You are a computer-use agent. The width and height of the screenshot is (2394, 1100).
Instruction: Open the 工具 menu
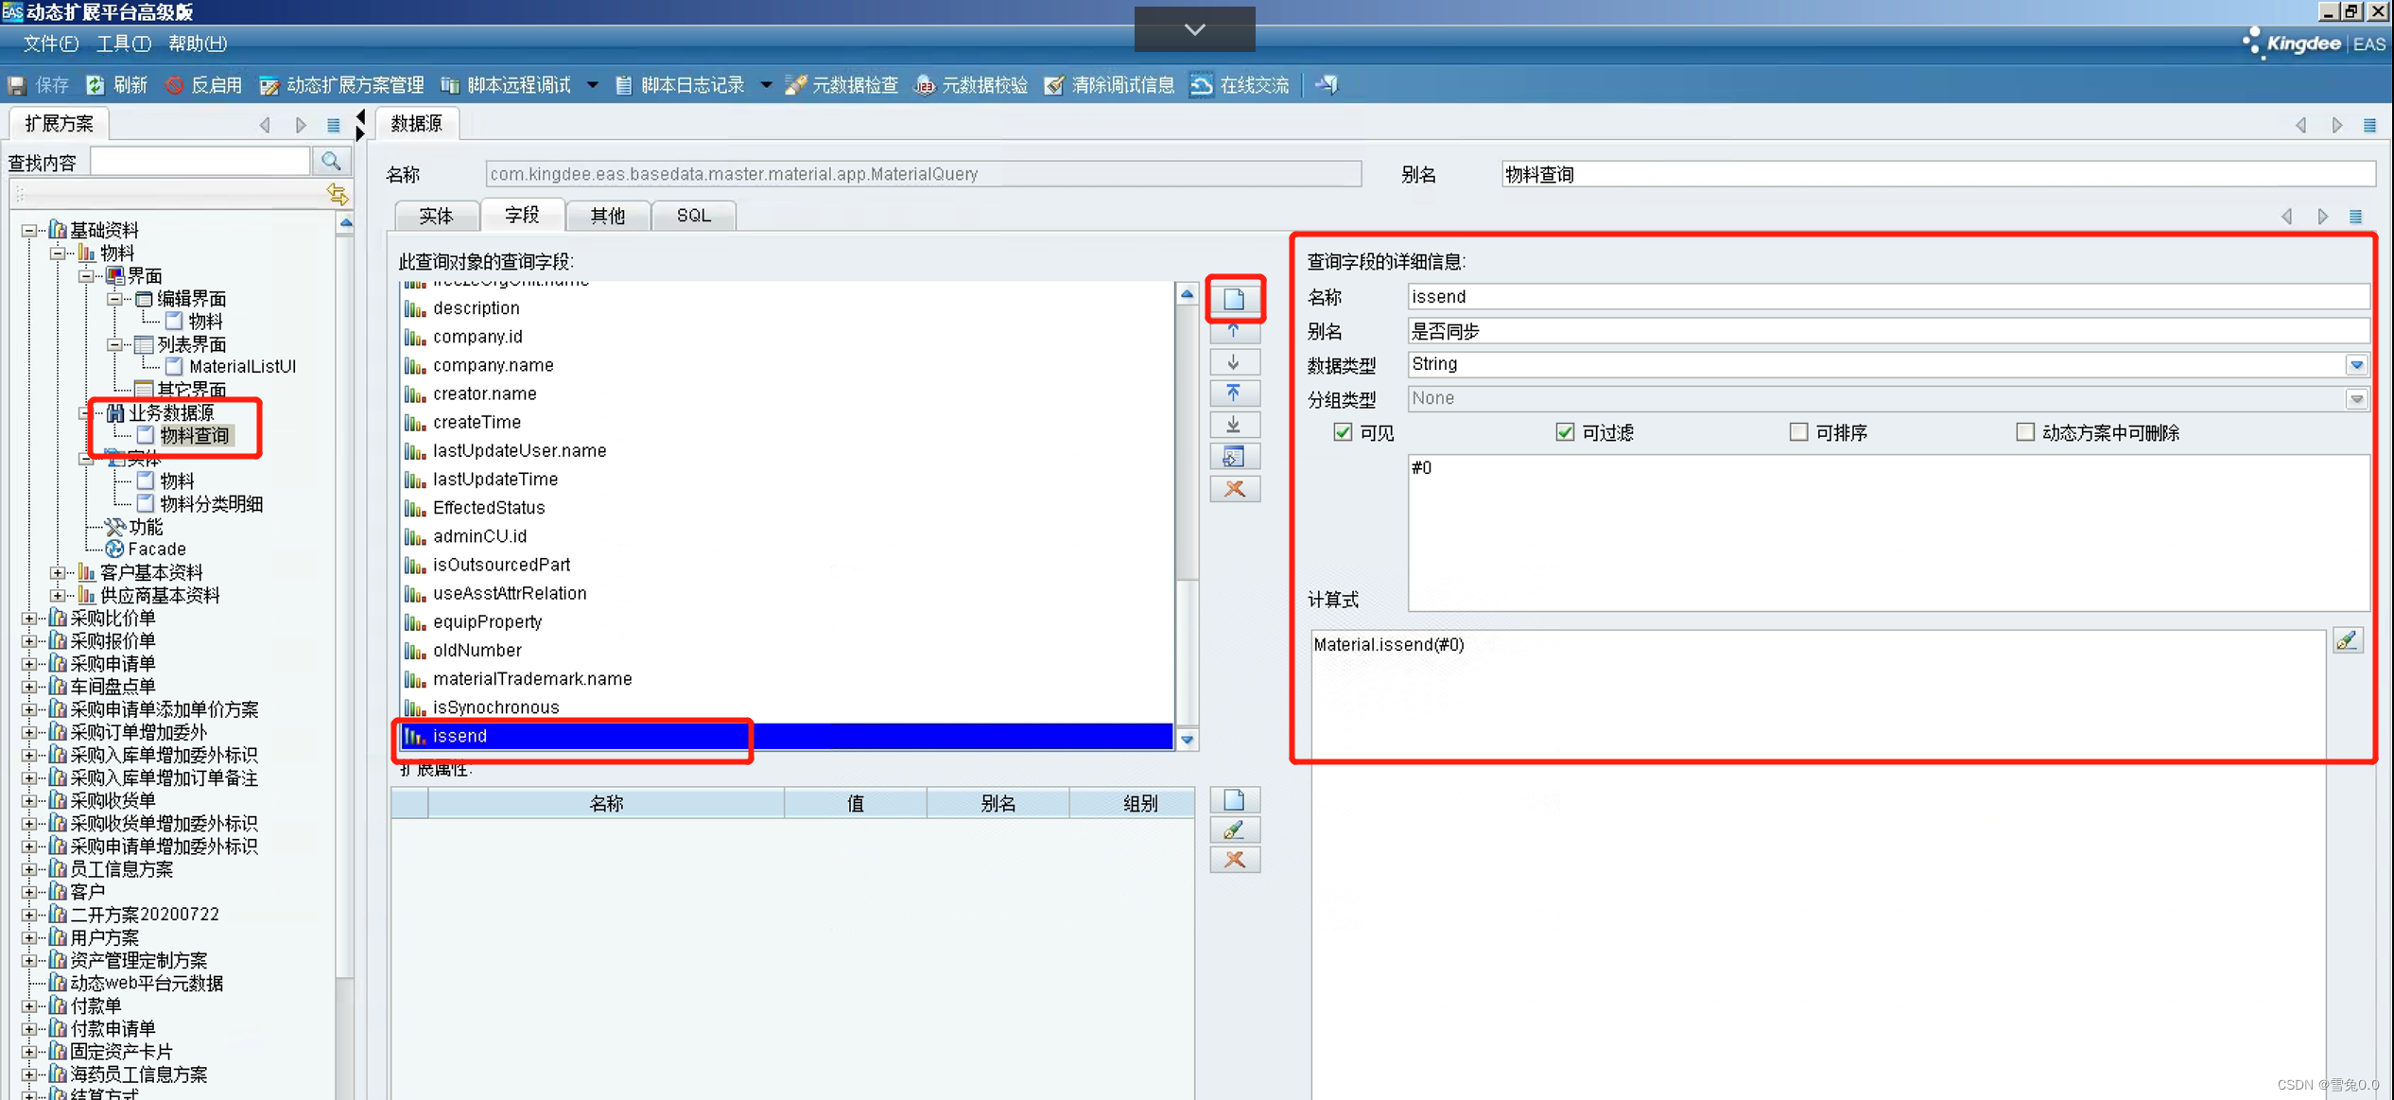coord(123,44)
